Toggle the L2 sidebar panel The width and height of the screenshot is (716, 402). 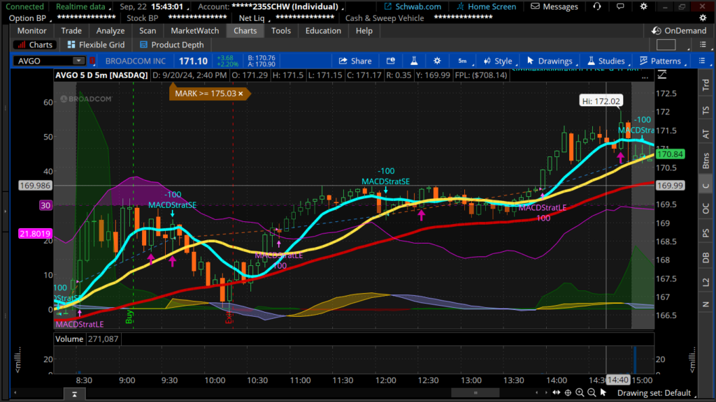[706, 283]
